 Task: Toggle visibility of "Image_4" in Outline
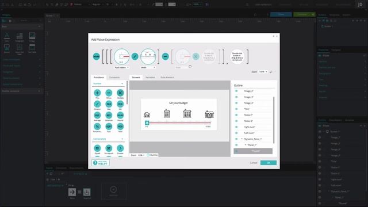[236, 103]
